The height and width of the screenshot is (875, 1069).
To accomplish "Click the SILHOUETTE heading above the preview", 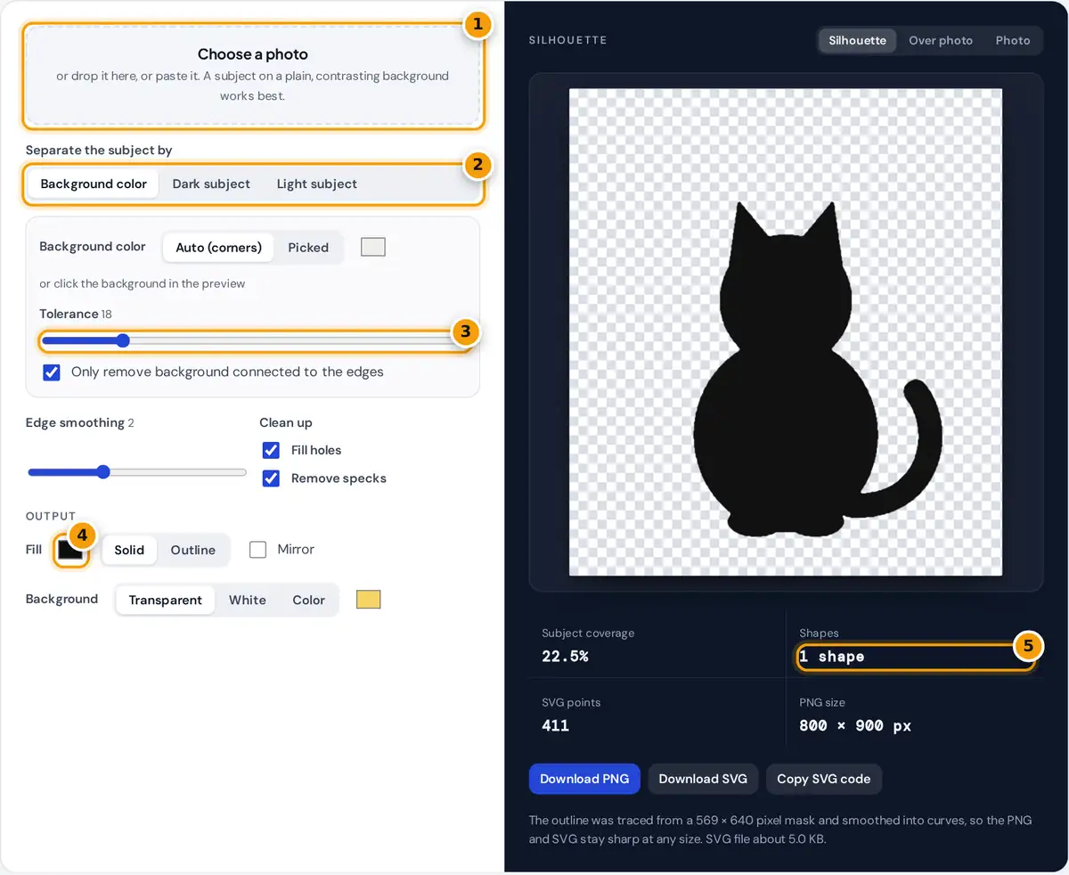I will tap(567, 41).
